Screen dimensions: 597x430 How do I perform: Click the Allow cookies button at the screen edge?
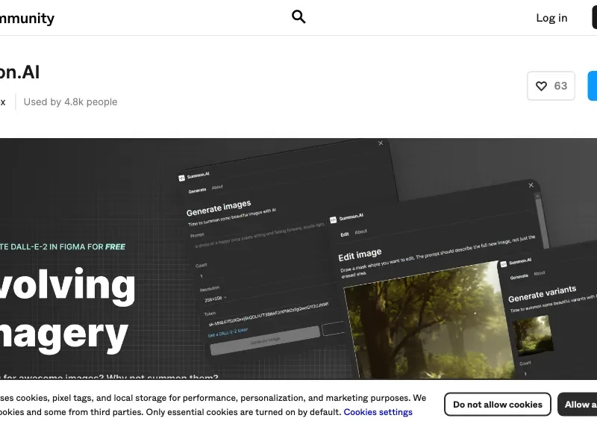[577, 405]
